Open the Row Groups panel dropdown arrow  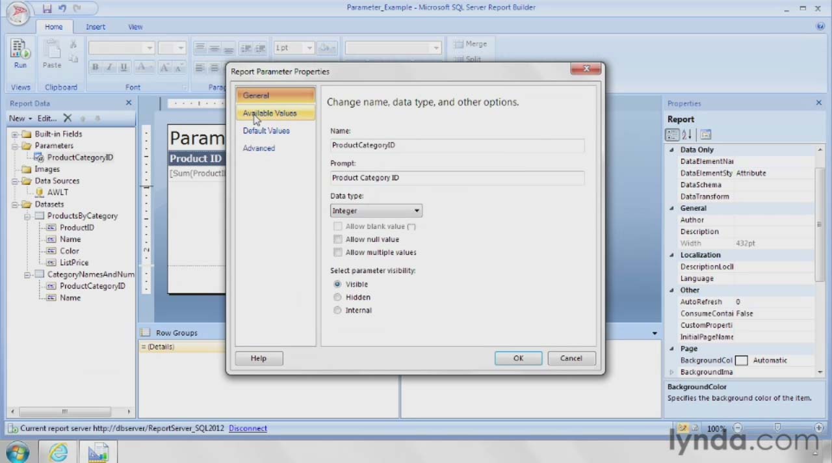pyautogui.click(x=655, y=333)
